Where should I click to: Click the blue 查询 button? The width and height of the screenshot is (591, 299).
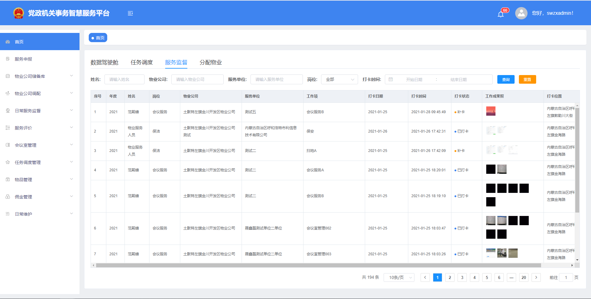[506, 79]
